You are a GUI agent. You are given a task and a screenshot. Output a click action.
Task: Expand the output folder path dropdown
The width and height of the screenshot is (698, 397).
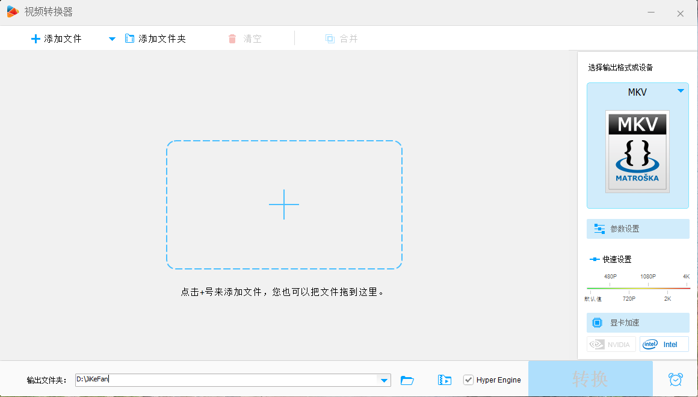383,380
